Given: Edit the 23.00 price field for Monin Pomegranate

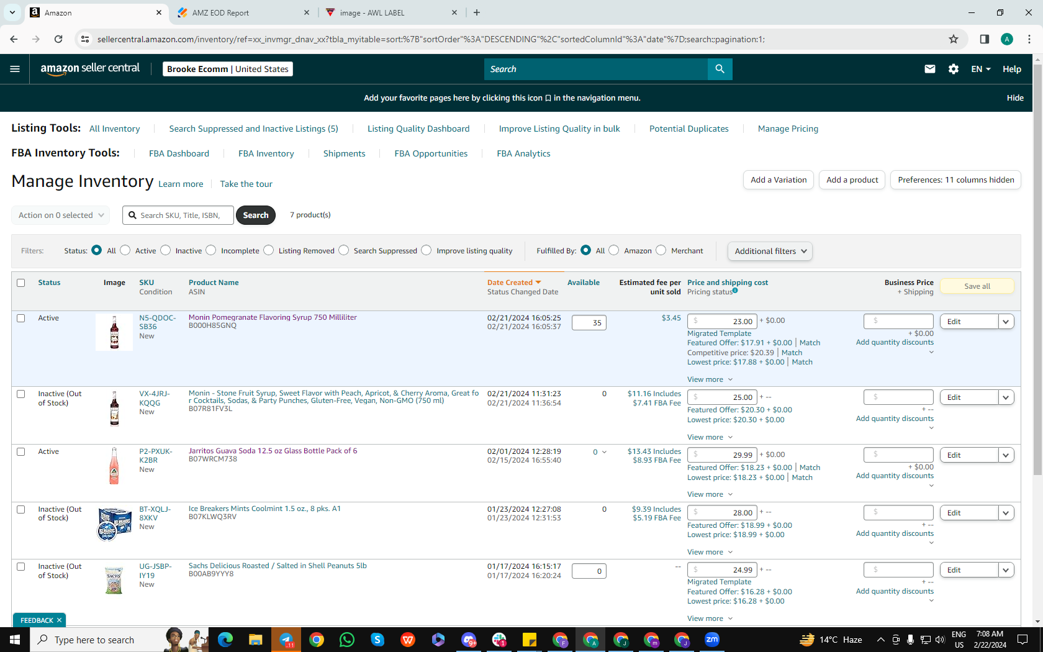Looking at the screenshot, I should tap(722, 322).
